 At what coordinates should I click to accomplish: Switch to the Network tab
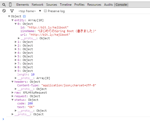37,5
